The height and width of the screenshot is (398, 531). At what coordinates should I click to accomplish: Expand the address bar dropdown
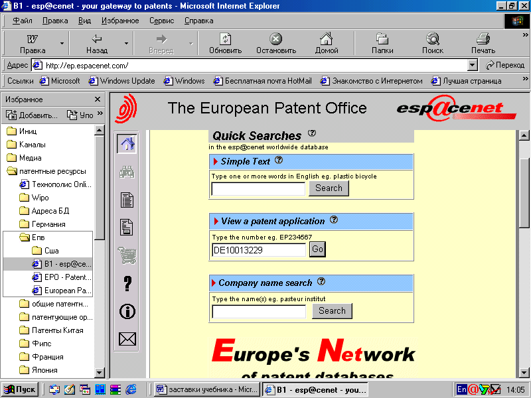[x=472, y=65]
